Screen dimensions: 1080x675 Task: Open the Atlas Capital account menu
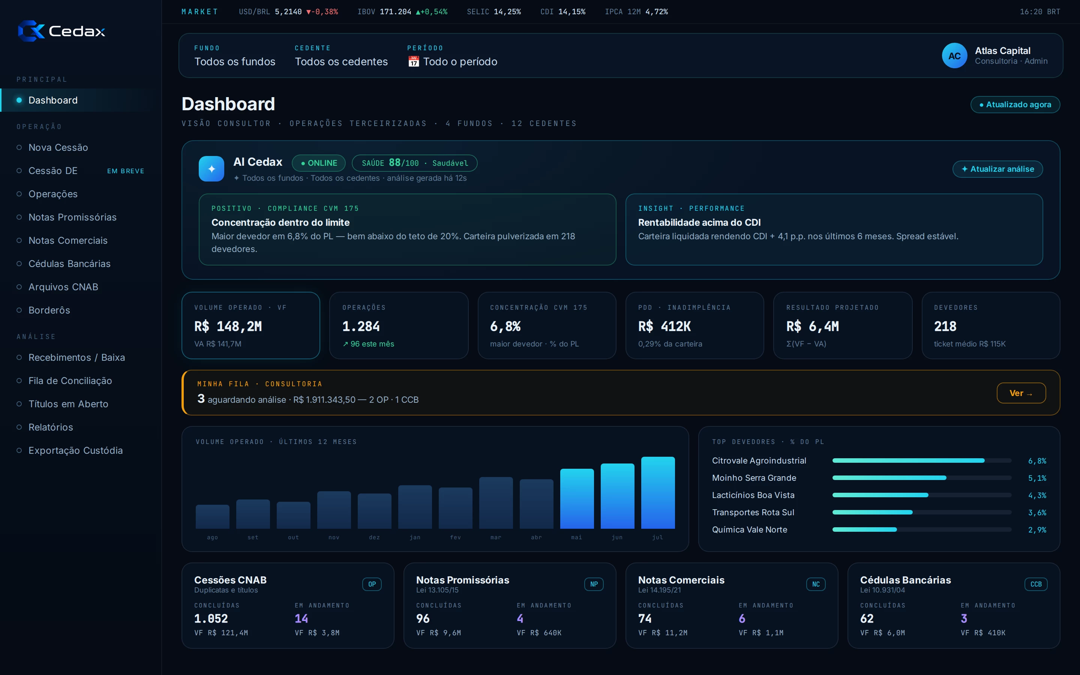click(x=994, y=56)
